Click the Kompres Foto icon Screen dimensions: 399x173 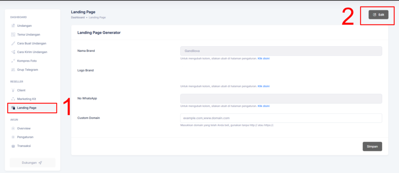(13, 61)
